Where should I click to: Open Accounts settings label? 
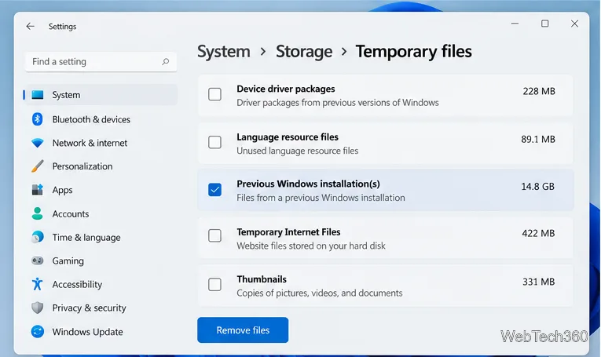coord(71,214)
